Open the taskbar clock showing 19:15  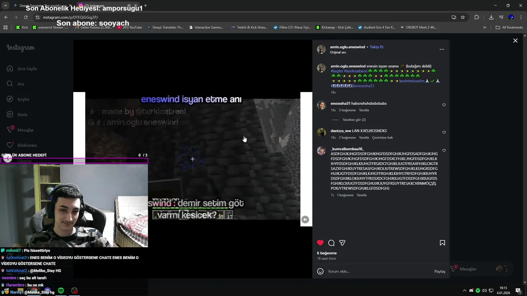(x=503, y=290)
